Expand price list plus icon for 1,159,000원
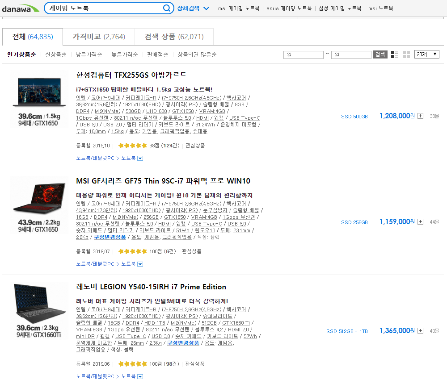The image size is (447, 384). 421,221
